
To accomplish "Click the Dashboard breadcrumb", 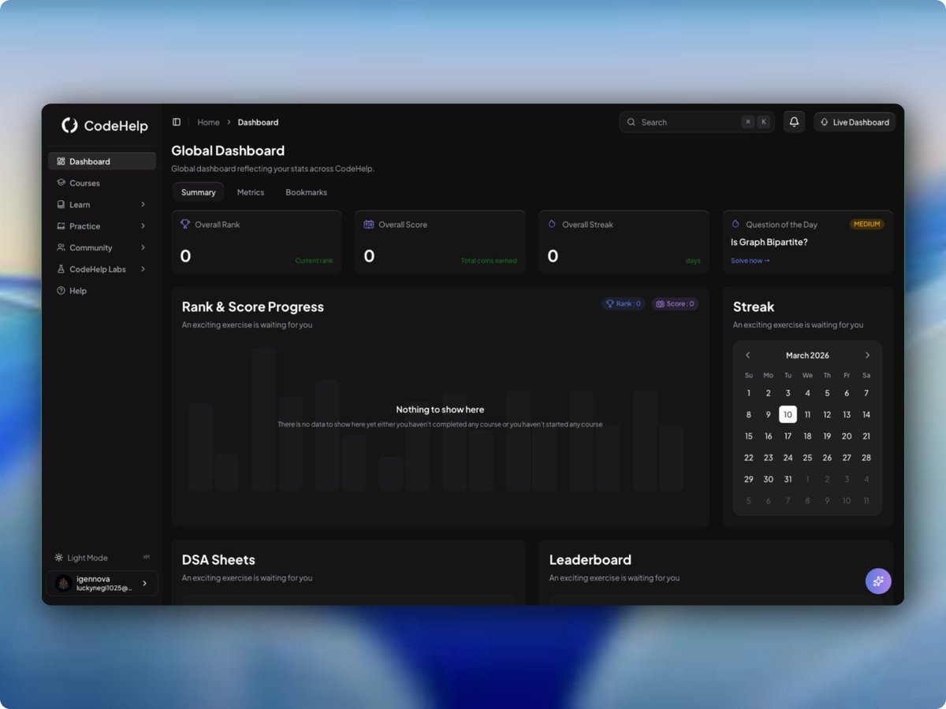I will [x=258, y=122].
